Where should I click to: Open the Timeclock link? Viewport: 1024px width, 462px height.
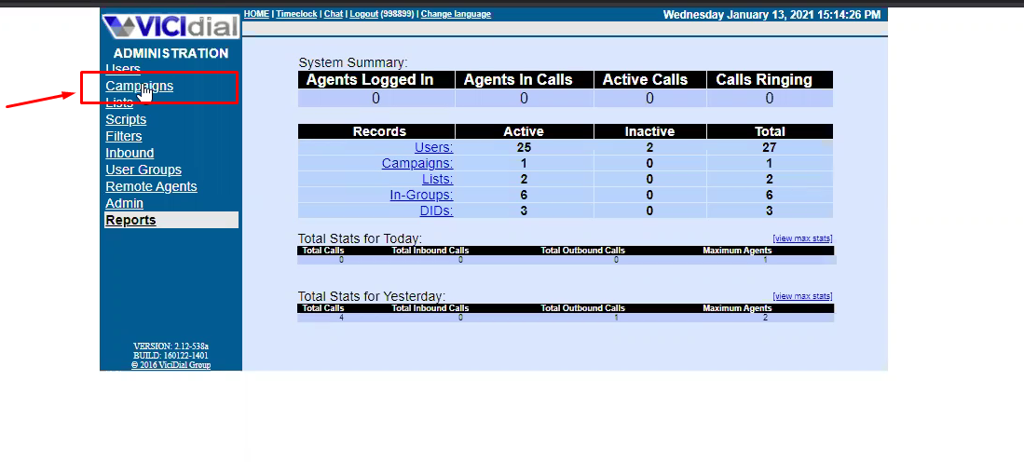click(296, 14)
